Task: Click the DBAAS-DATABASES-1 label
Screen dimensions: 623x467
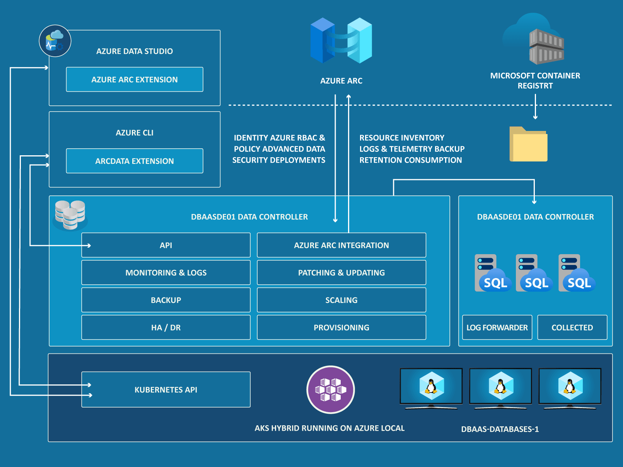Action: click(x=500, y=430)
